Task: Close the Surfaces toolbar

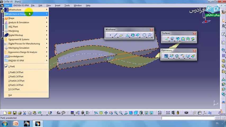Action: pyautogui.click(x=195, y=33)
